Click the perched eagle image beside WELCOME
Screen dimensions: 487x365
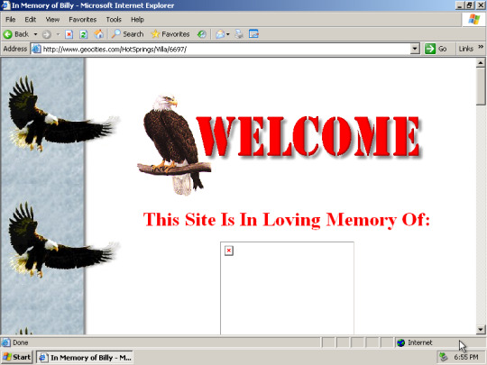point(174,145)
